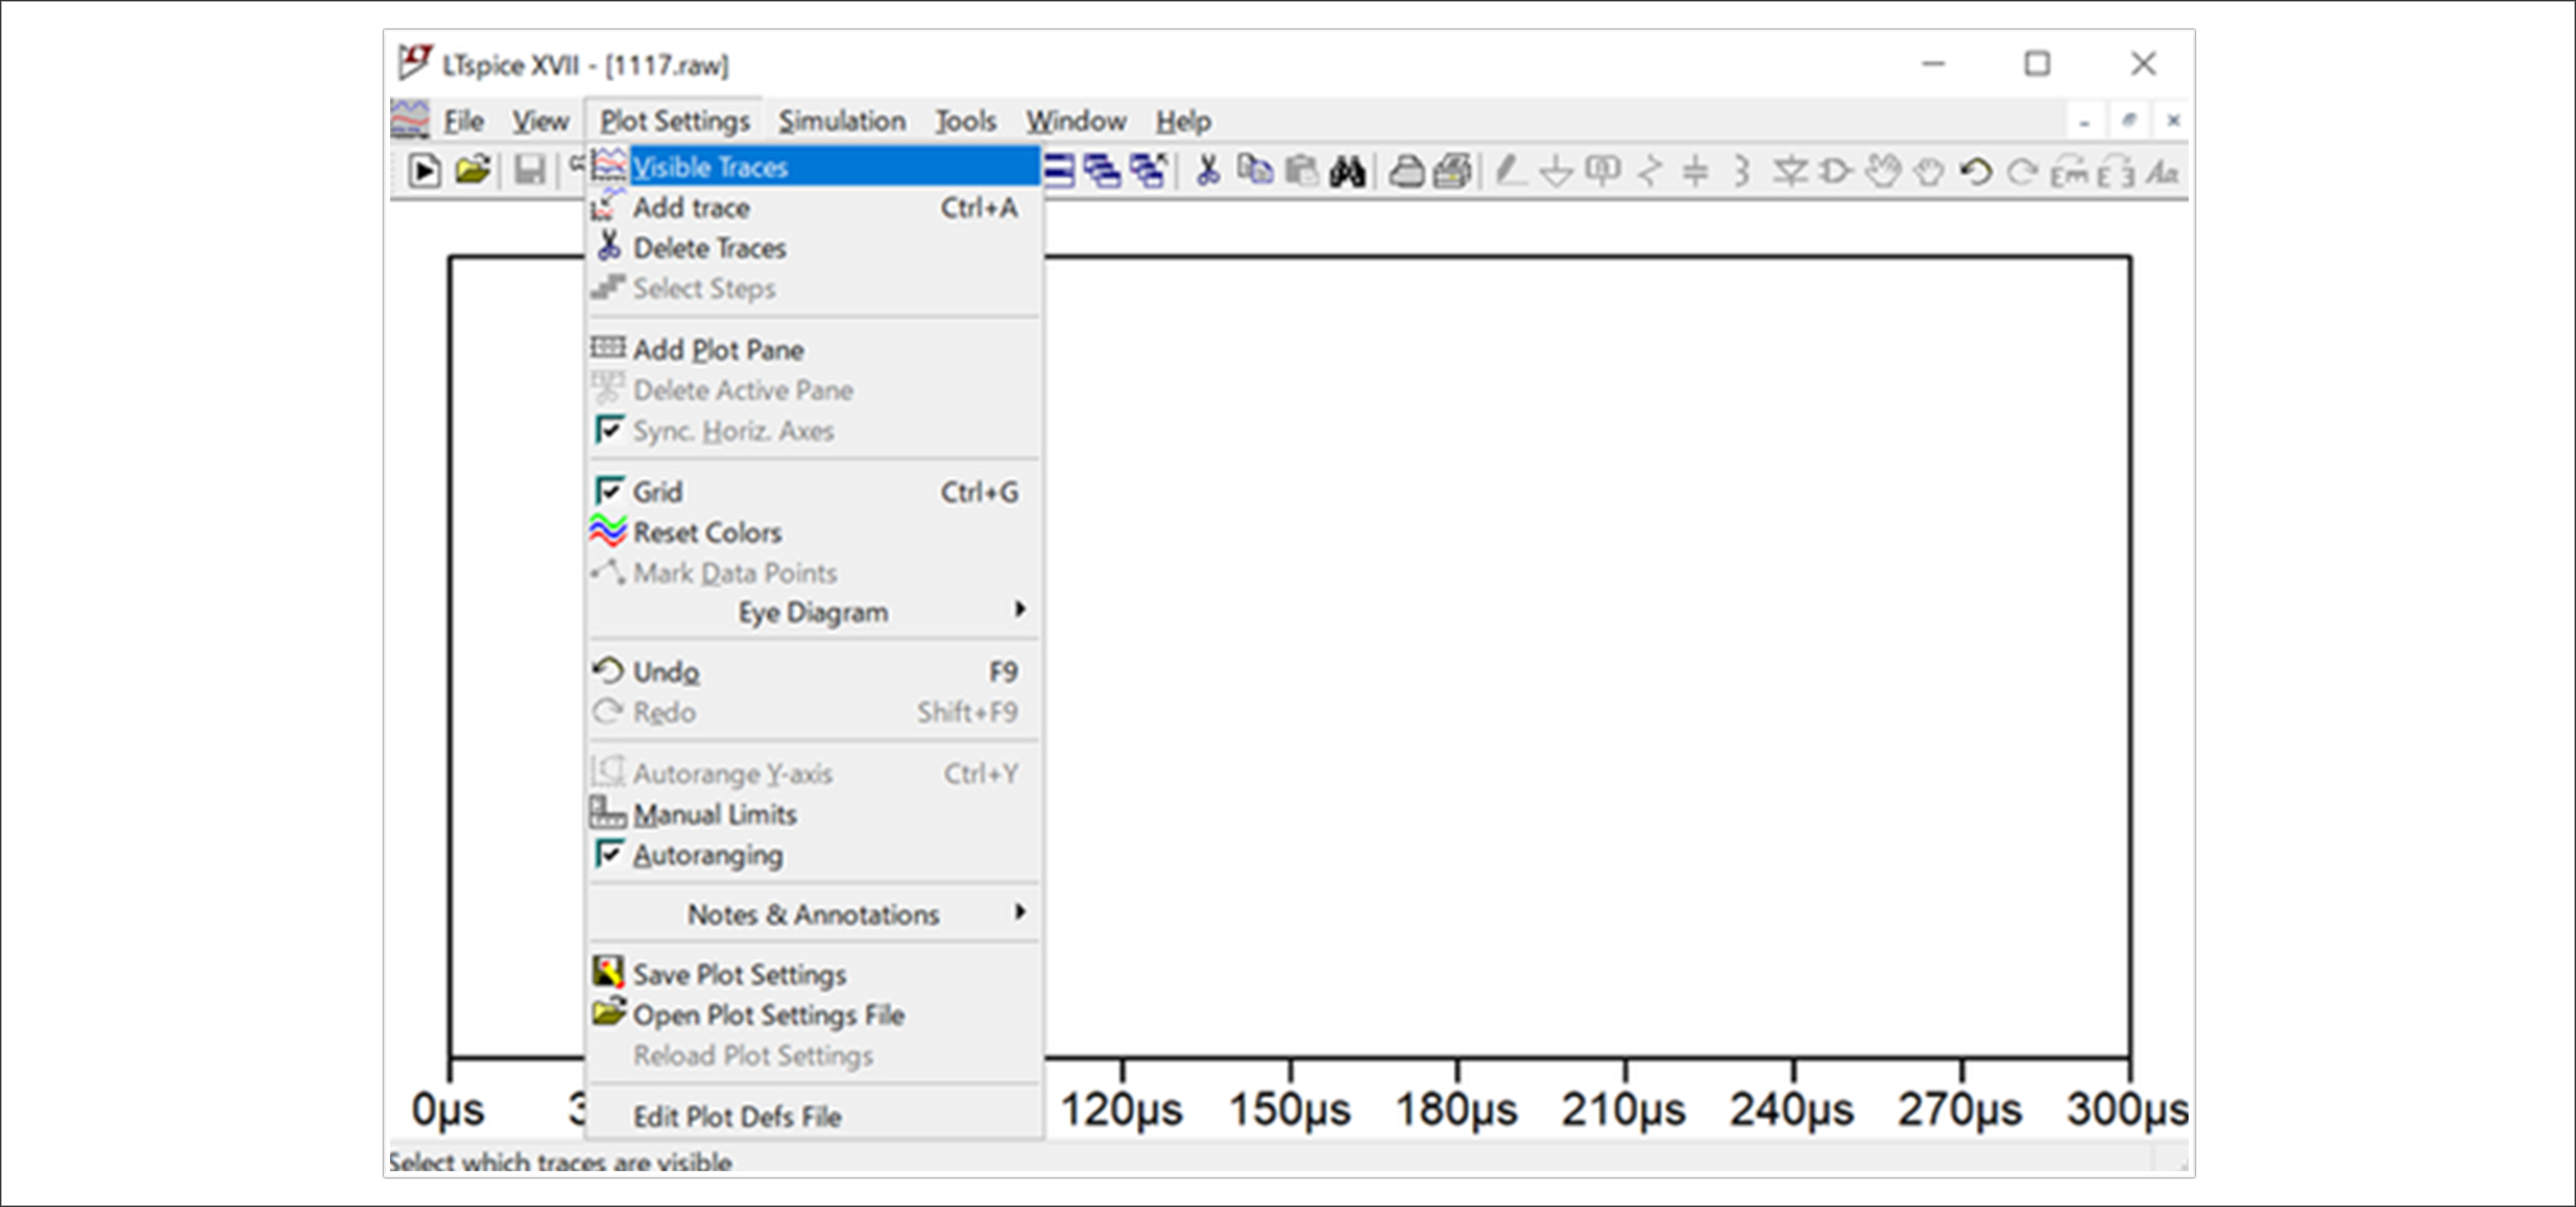Choose Add Plot Pane from the menu

tap(814, 350)
